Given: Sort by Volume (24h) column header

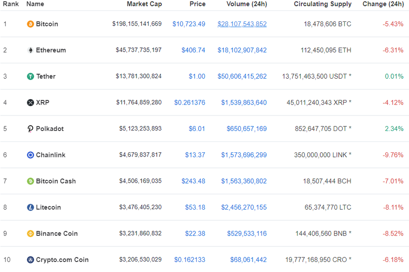Looking at the screenshot, I should [x=247, y=4].
